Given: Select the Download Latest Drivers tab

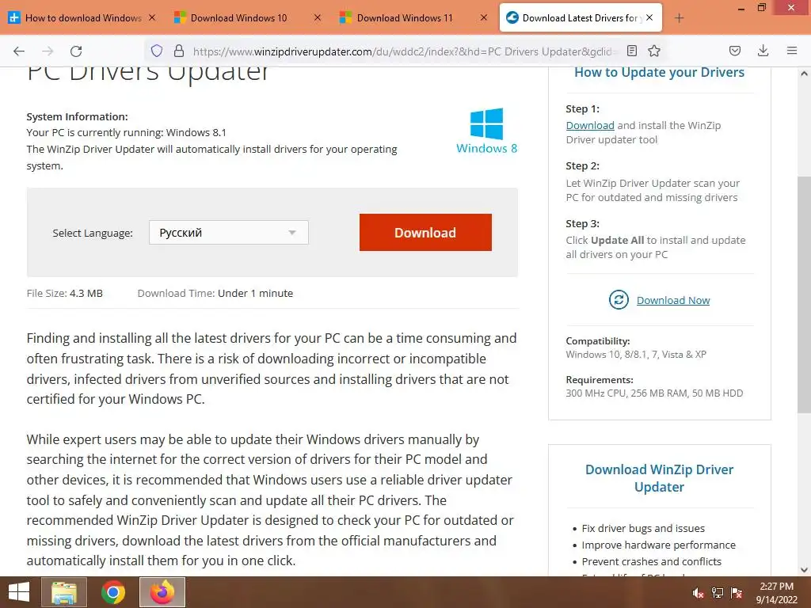Looking at the screenshot, I should [x=581, y=18].
